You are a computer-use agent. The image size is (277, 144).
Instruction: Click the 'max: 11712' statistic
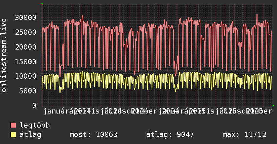244,135
